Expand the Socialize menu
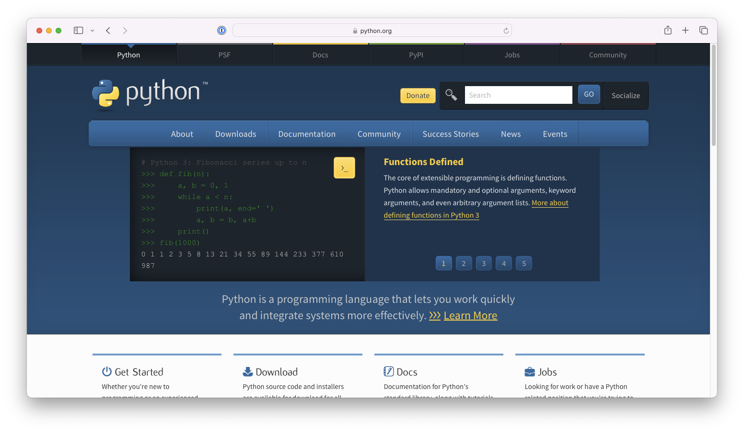The image size is (744, 433). pyautogui.click(x=626, y=96)
